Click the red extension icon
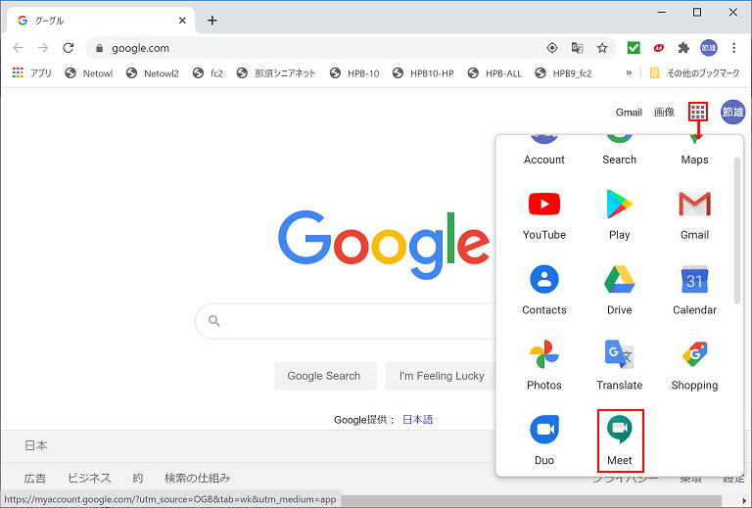The width and height of the screenshot is (752, 508). click(658, 48)
